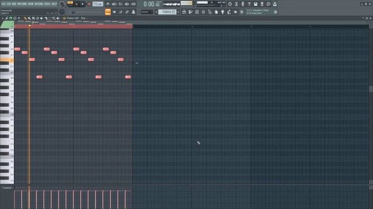Image resolution: width=373 pixels, height=209 pixels.
Task: Open the piano roll stamp menu
Action: [15, 18]
